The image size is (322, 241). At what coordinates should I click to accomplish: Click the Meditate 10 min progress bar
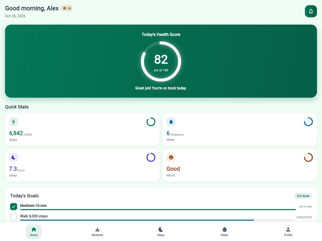click(158, 210)
